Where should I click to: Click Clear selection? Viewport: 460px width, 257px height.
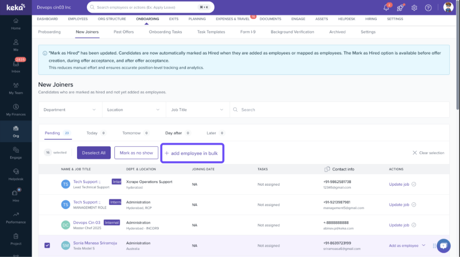coord(428,152)
